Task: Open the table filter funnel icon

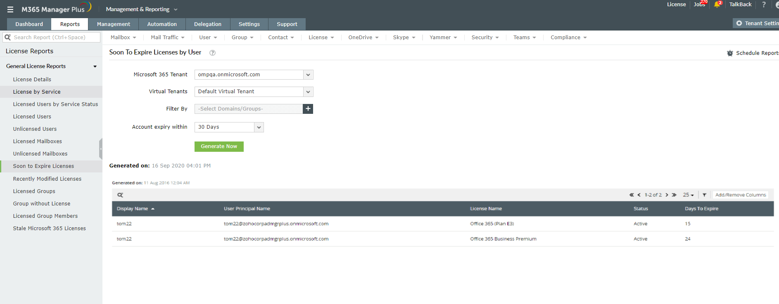Action: point(704,195)
